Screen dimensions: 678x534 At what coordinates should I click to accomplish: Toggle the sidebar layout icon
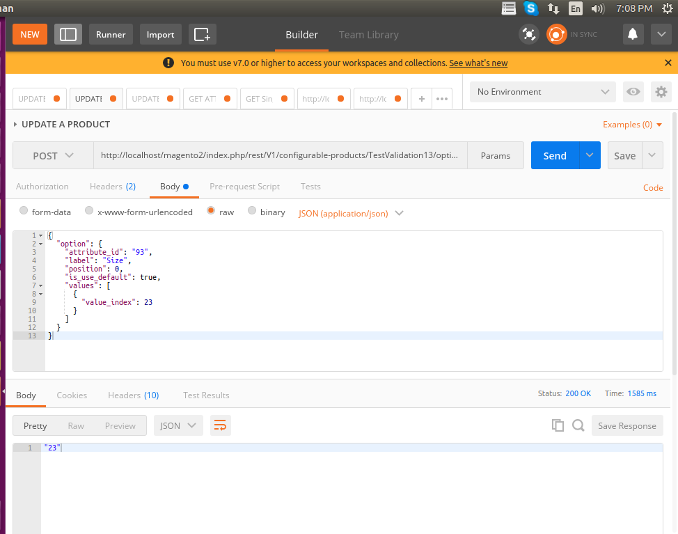68,34
